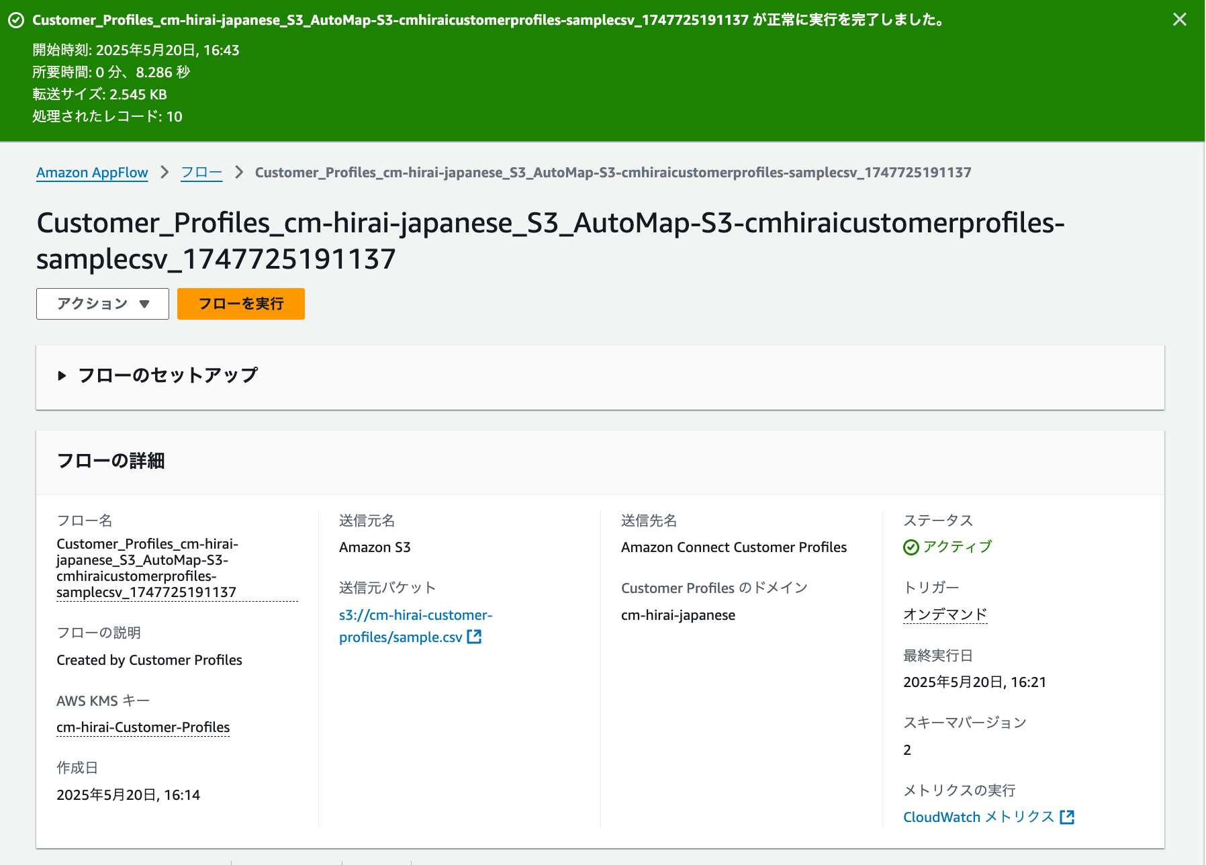1206x865 pixels.
Task: Go to the フロー breadcrumb link
Action: click(201, 173)
